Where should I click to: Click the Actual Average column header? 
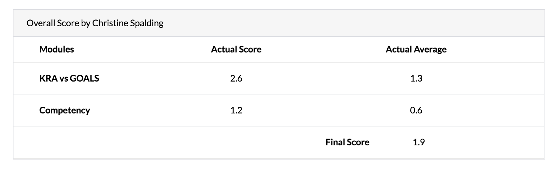pos(416,49)
